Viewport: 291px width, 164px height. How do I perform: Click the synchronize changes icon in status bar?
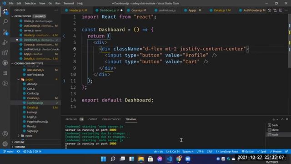(x=18, y=152)
